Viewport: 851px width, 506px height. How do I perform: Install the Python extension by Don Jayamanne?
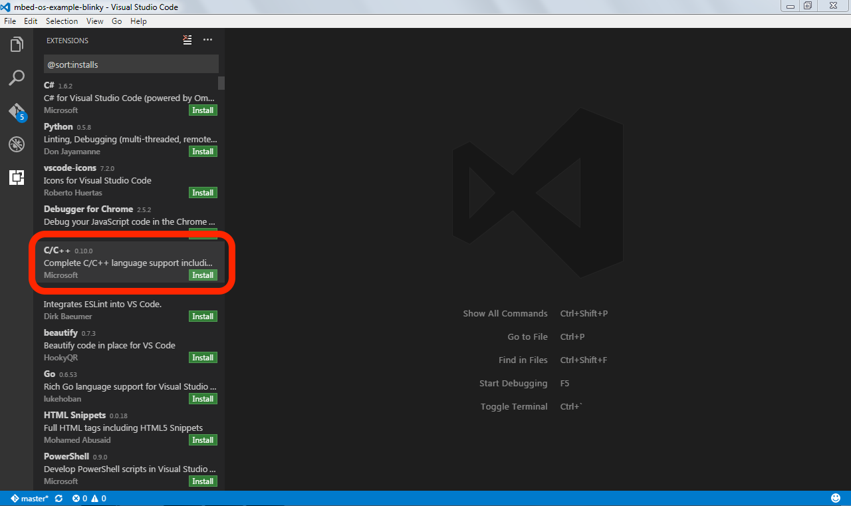[202, 151]
